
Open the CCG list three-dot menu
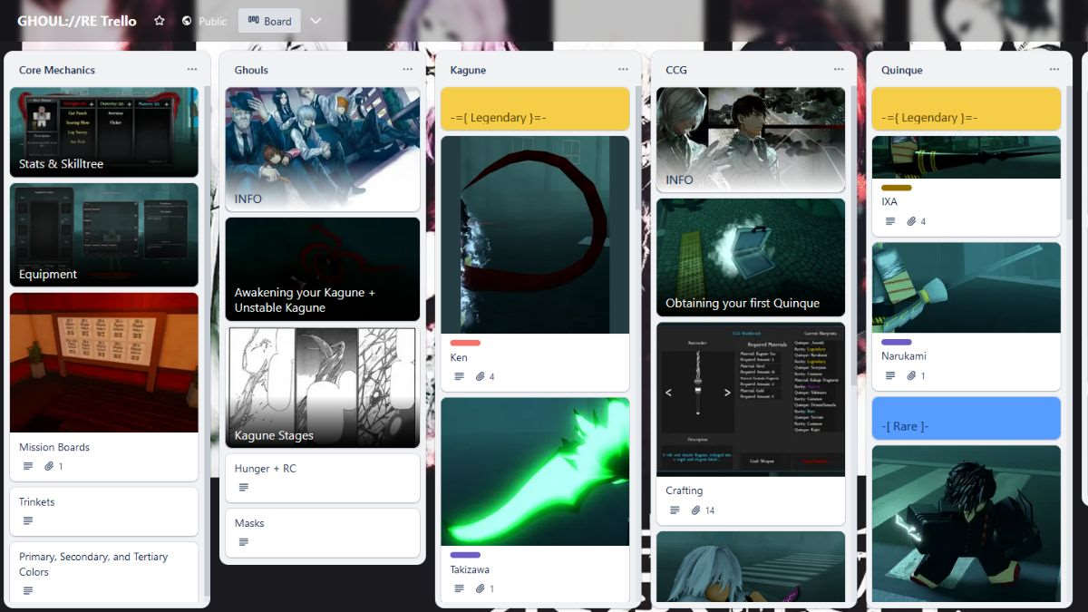[839, 70]
